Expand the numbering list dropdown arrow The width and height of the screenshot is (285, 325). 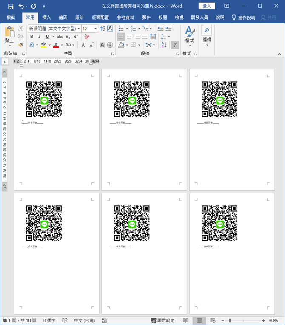[139, 29]
